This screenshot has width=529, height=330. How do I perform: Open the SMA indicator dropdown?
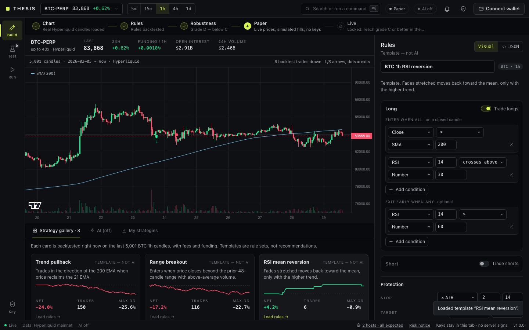coord(411,145)
